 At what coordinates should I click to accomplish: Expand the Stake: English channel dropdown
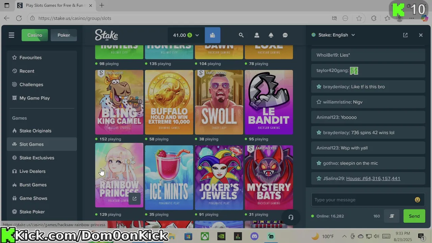click(353, 35)
